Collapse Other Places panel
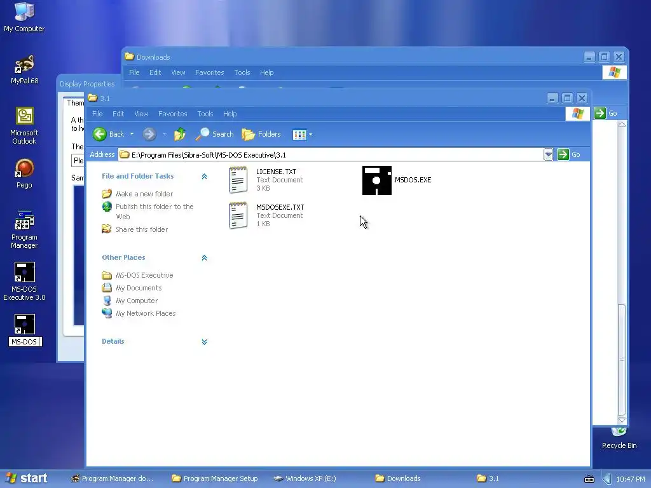Screen dimensions: 651x488 (204, 258)
